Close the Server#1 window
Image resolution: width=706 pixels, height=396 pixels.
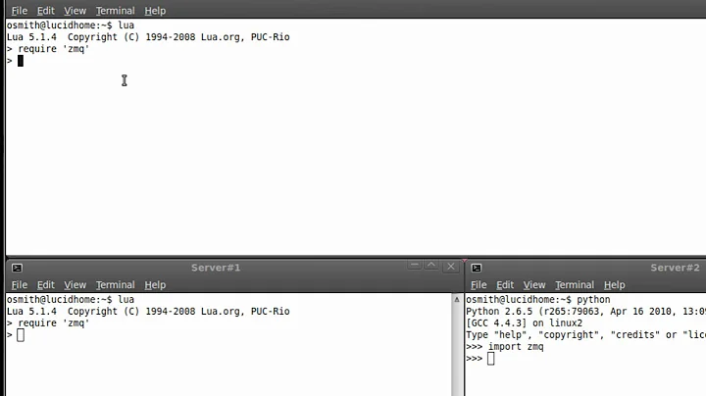451,267
